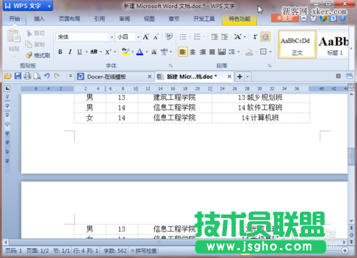Expand the new tab plus dropdown arrow
Viewport: 357px width, 258px height.
248,76
